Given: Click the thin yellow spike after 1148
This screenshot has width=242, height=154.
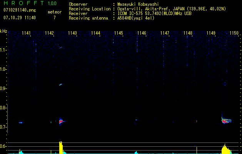Looking at the screenshot, I should pyautogui.click(x=197, y=151).
